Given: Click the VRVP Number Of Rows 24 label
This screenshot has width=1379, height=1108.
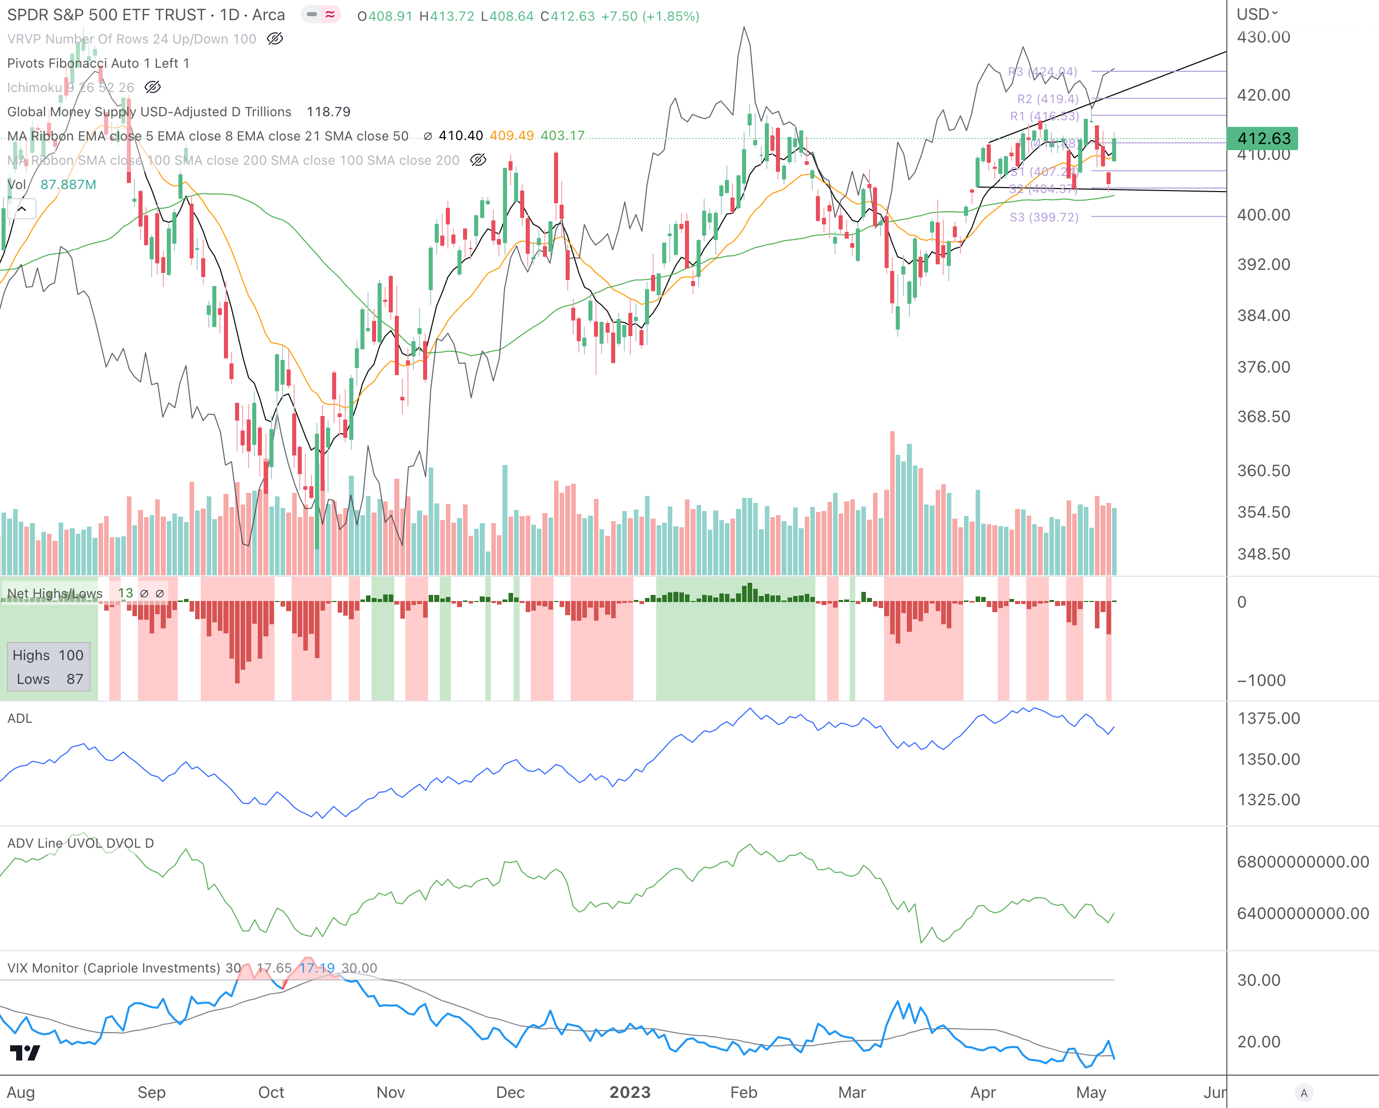Looking at the screenshot, I should 132,39.
